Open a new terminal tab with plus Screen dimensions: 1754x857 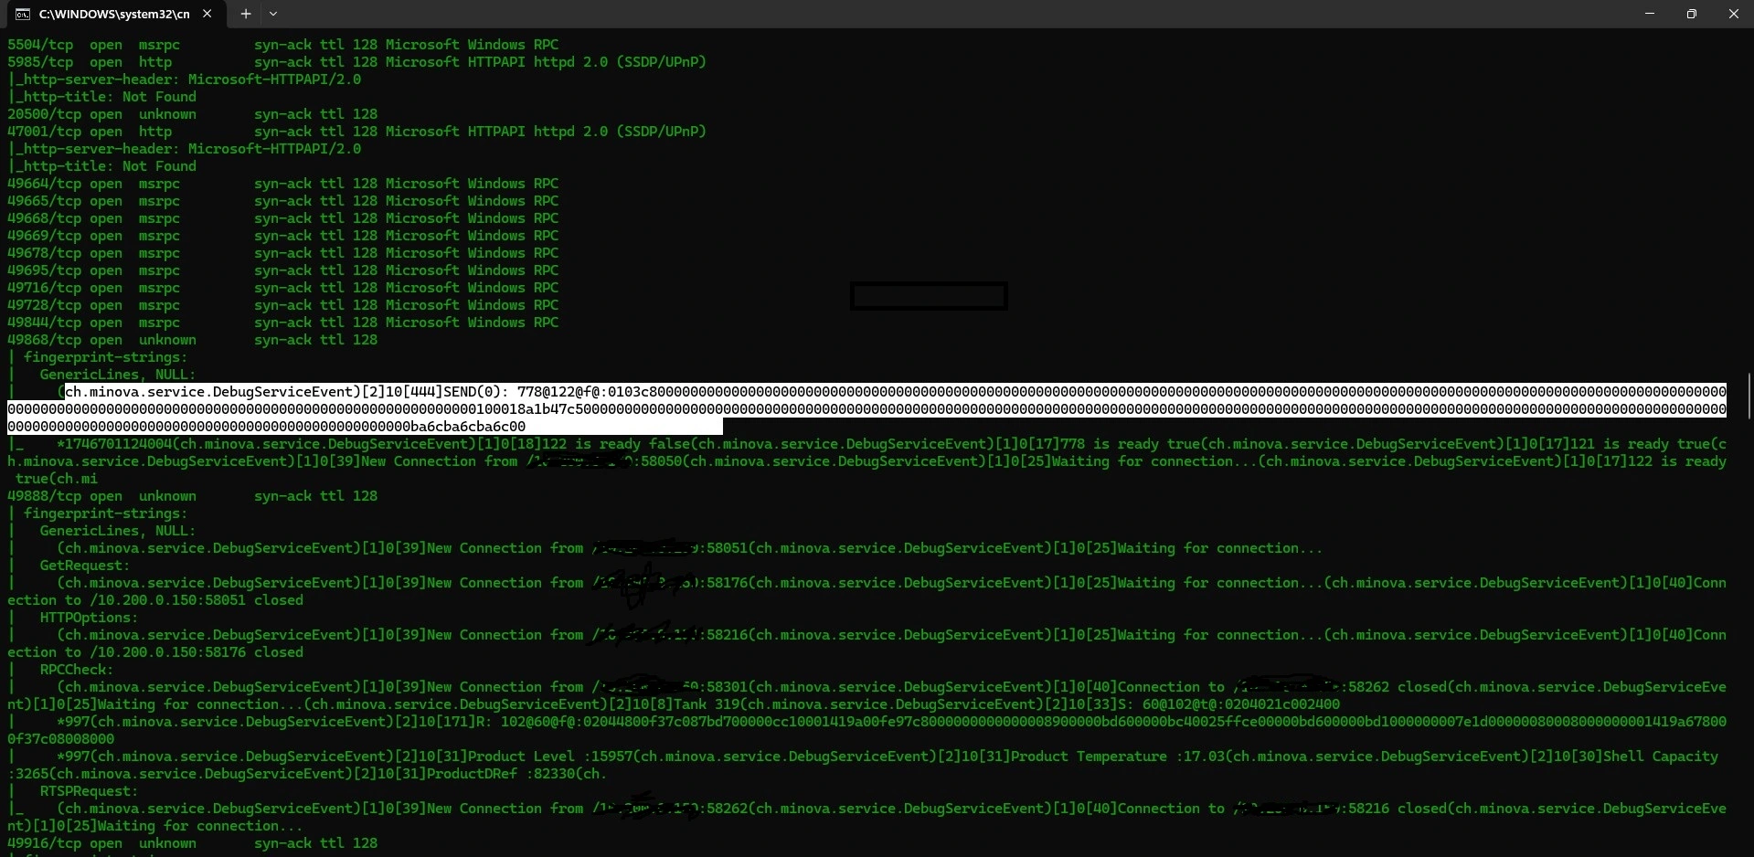tap(245, 14)
